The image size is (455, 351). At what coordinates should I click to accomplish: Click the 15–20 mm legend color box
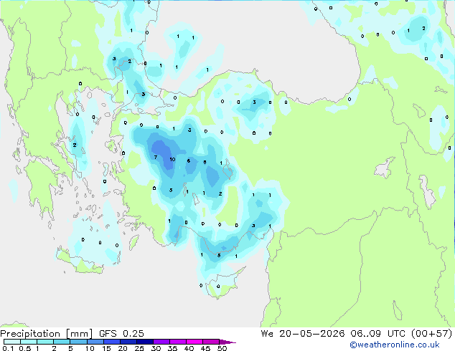pyautogui.click(x=111, y=342)
